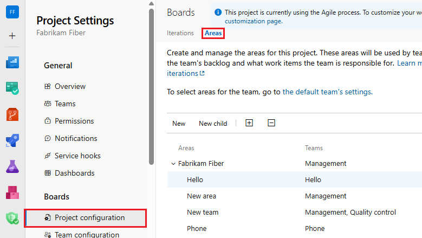
Task: Open Test Plans flask icon
Action: [12, 166]
